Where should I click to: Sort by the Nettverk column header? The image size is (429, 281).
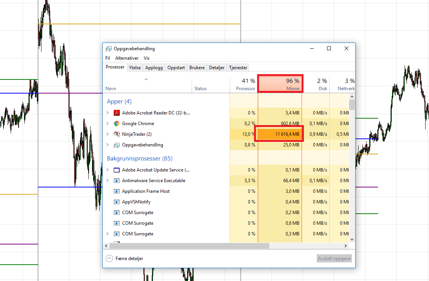pyautogui.click(x=342, y=84)
